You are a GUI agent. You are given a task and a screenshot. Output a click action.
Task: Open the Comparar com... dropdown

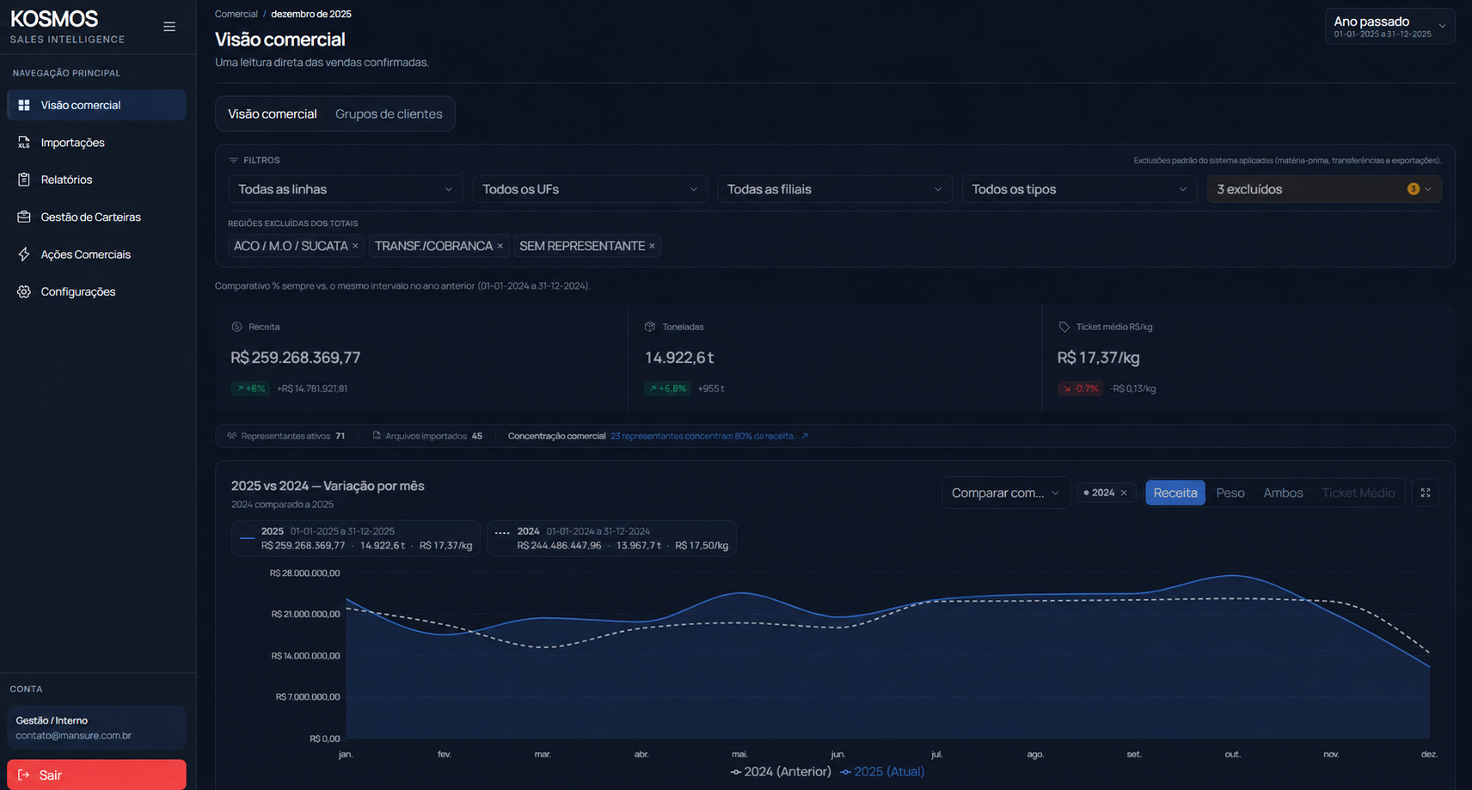[x=1006, y=493]
